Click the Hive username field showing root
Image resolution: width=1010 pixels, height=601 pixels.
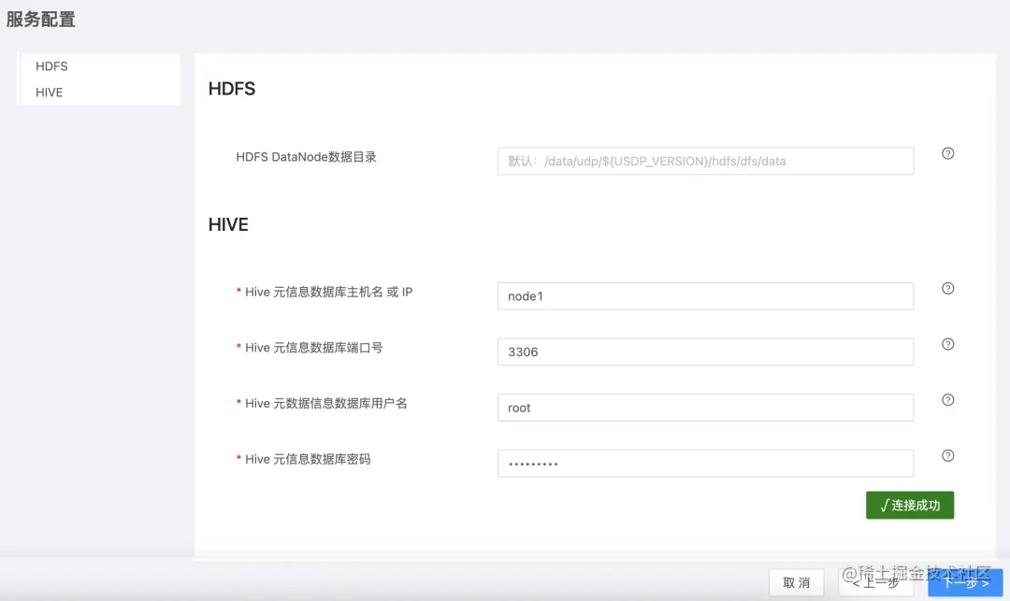point(705,408)
